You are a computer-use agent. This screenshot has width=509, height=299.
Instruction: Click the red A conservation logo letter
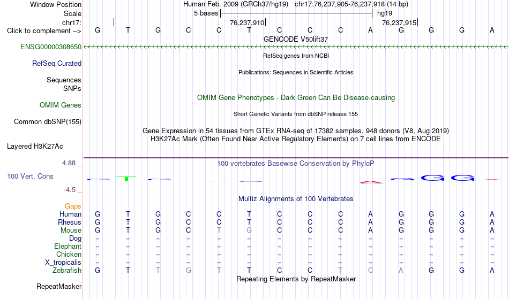[371, 182]
